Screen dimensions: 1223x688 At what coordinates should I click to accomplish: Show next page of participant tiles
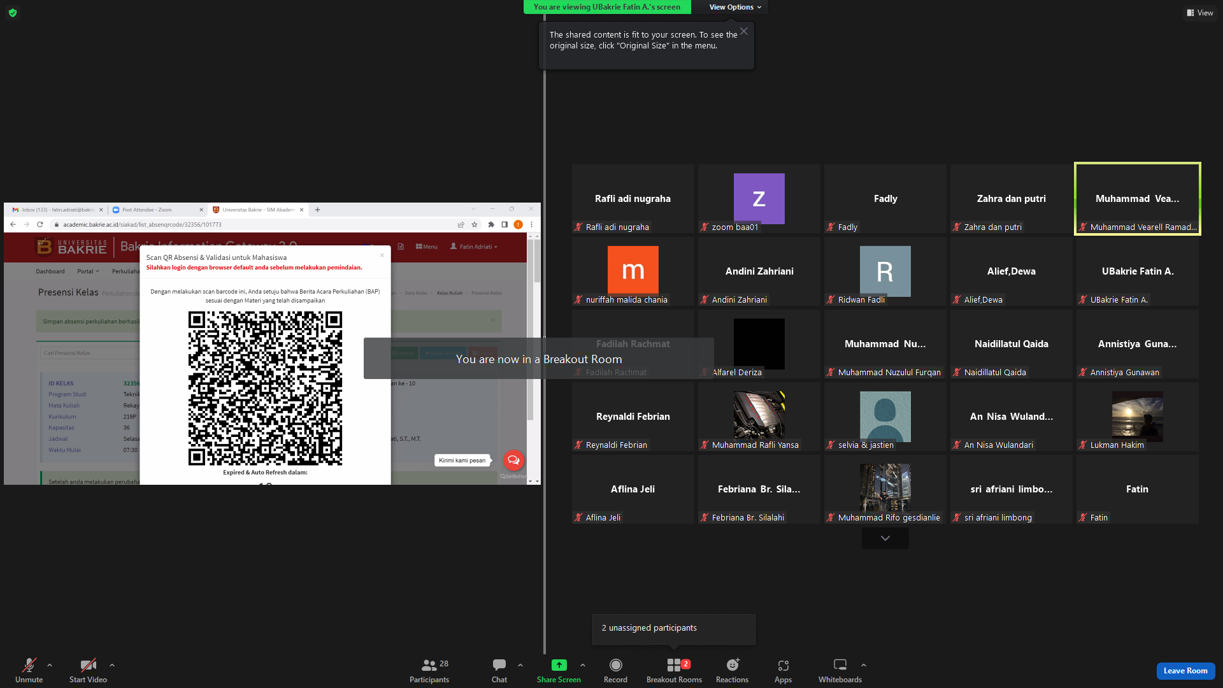point(885,538)
